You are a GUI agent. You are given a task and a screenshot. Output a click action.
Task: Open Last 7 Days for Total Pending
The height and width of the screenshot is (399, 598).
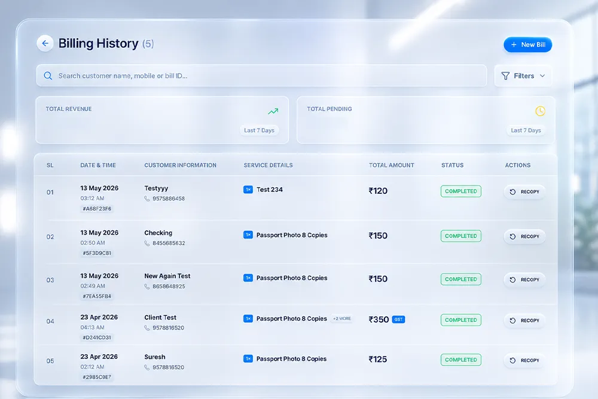526,130
